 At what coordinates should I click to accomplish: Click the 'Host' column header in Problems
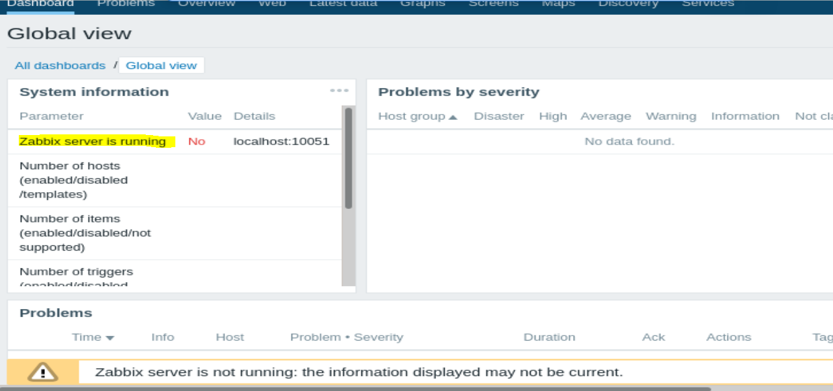(x=230, y=337)
